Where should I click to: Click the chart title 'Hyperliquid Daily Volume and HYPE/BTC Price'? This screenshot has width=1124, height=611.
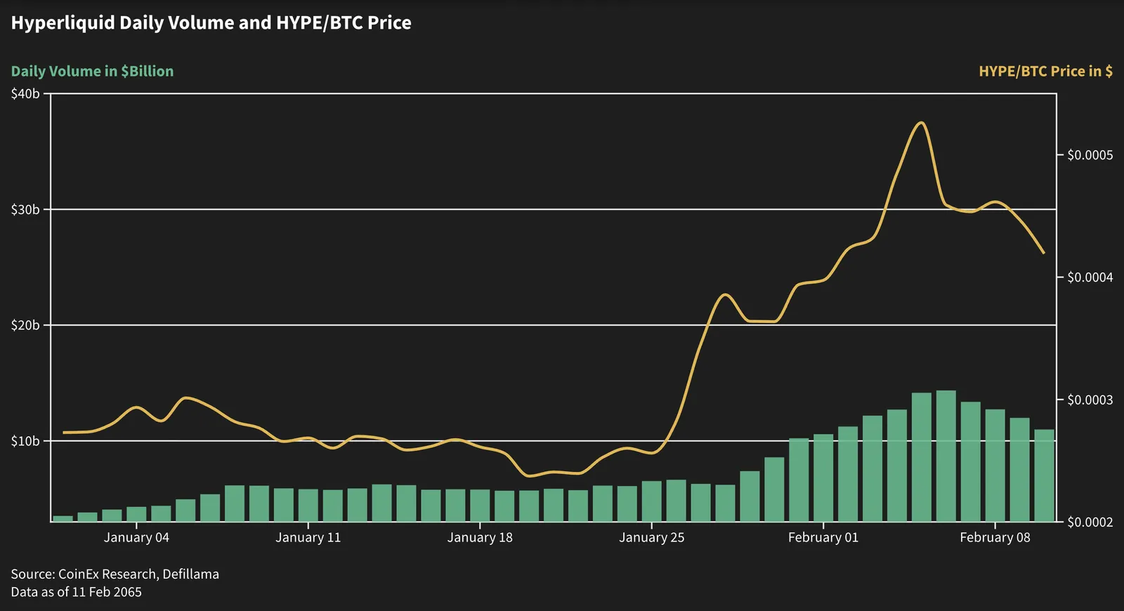pyautogui.click(x=211, y=23)
